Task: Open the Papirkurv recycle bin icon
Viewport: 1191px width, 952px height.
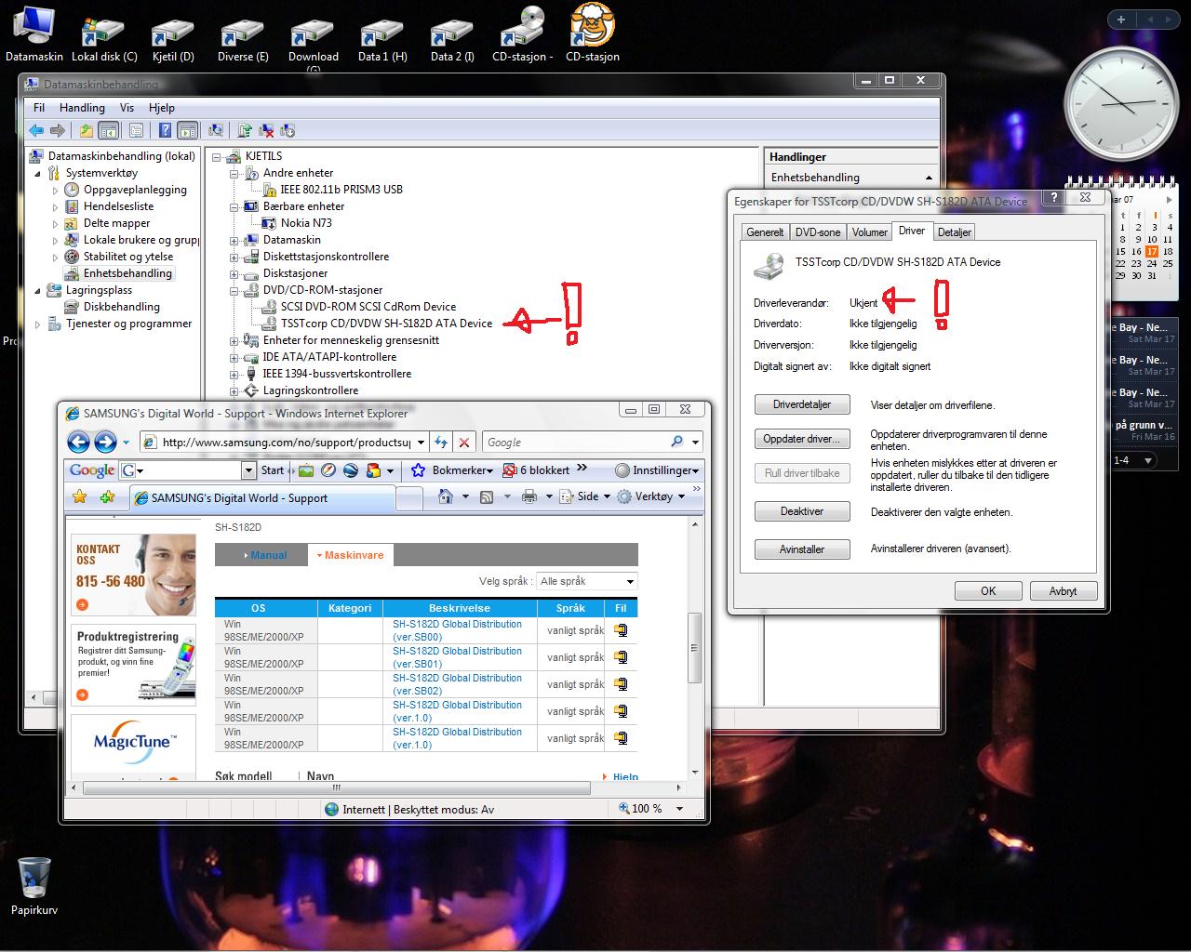Action: 34,886
